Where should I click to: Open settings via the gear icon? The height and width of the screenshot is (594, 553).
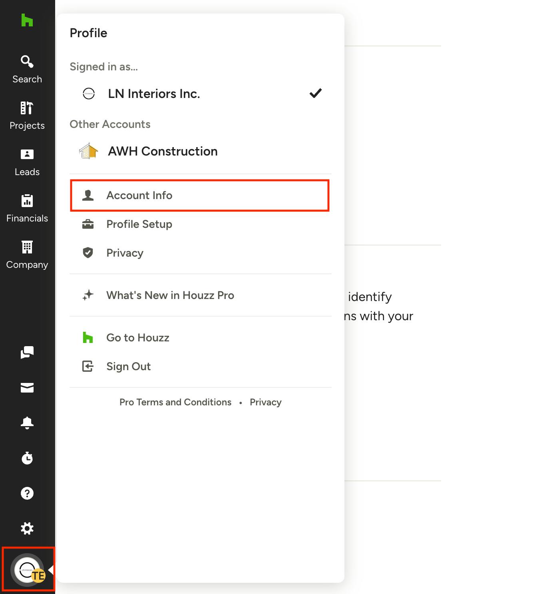point(27,528)
